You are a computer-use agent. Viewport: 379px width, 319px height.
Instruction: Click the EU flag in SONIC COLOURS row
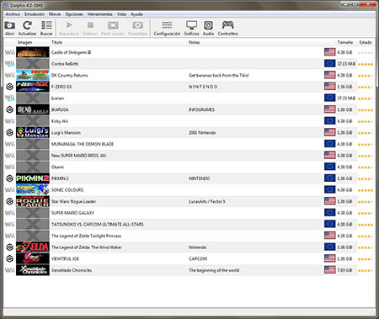click(x=330, y=189)
